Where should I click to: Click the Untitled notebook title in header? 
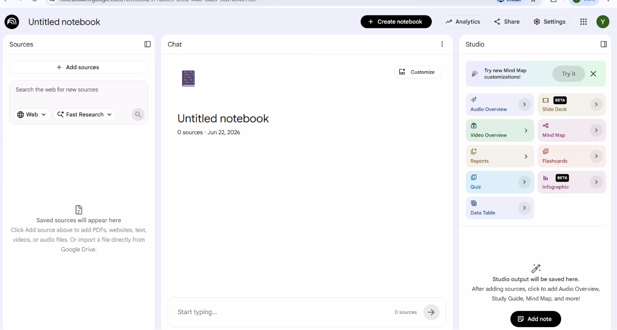[x=64, y=22]
